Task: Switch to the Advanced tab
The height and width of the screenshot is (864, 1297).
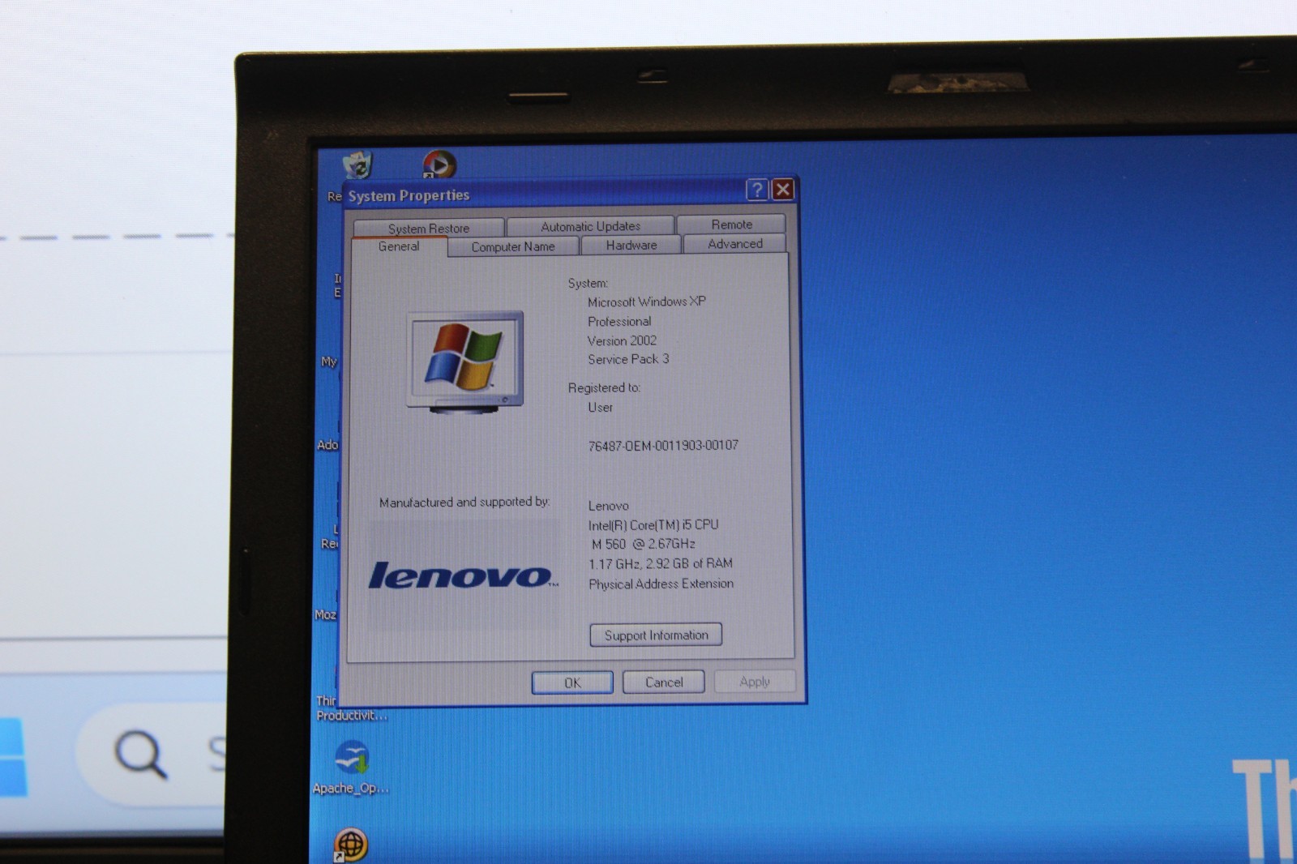Action: [734, 243]
